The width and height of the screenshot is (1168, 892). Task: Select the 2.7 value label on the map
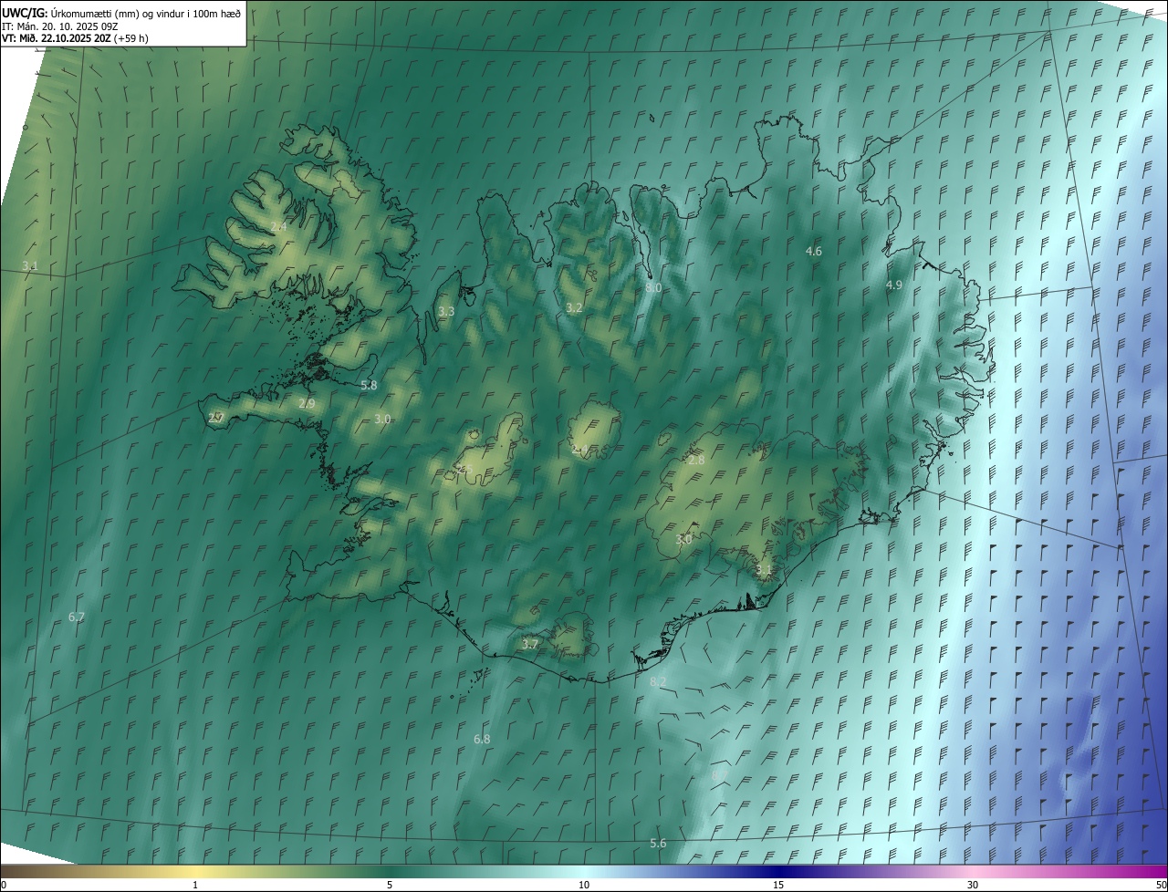pos(216,418)
